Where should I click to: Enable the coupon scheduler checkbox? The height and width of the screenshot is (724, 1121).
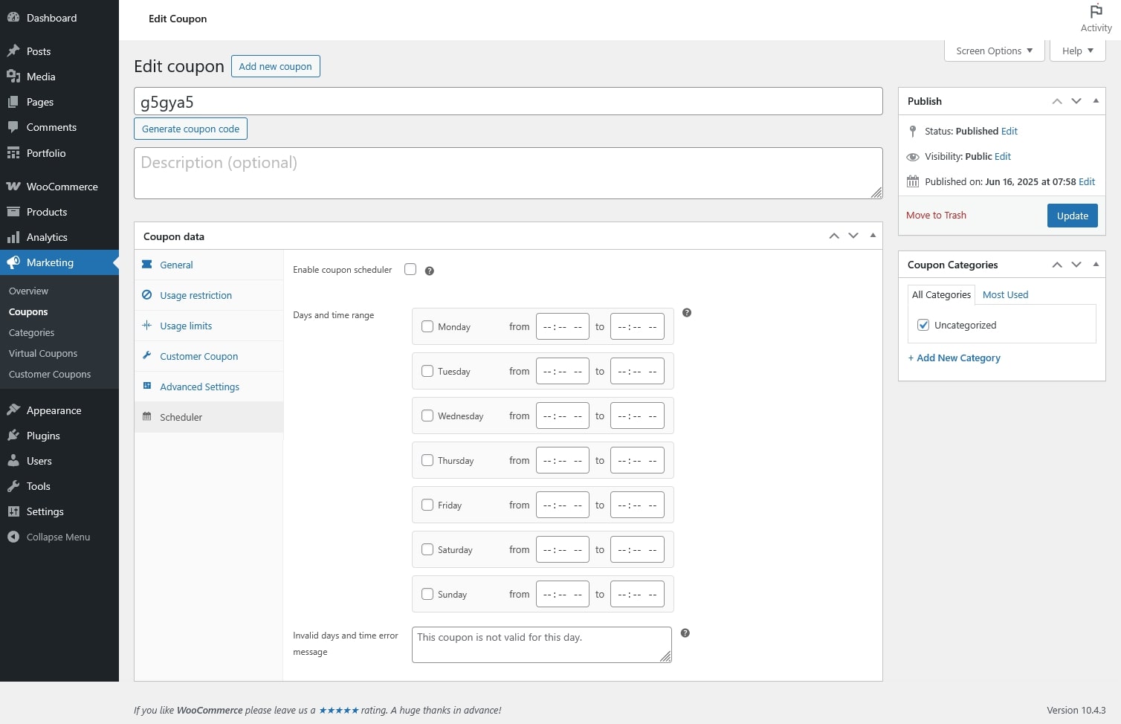pyautogui.click(x=410, y=269)
